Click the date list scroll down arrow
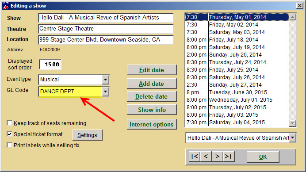This screenshot has width=306, height=172. pos(292,123)
